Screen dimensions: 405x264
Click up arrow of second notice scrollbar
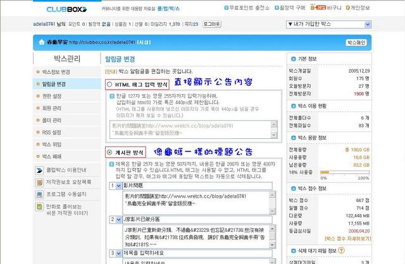(x=272, y=229)
